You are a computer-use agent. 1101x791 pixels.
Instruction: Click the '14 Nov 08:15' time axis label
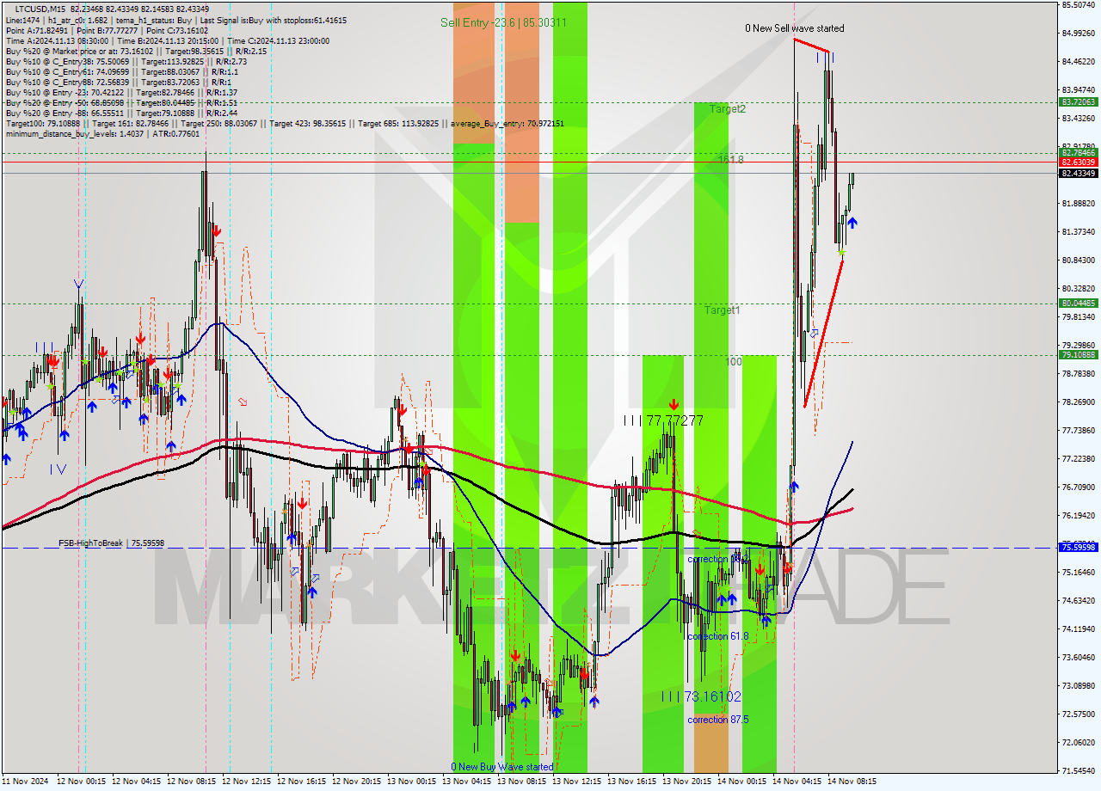(852, 782)
